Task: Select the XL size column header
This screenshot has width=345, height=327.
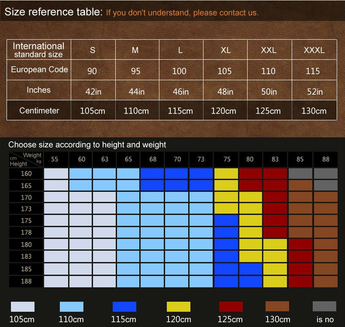Action: [225, 50]
